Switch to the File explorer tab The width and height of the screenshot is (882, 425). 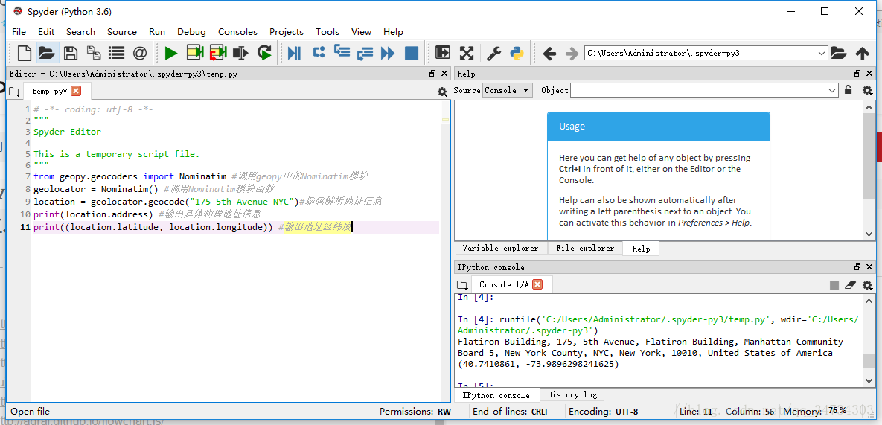click(x=585, y=249)
